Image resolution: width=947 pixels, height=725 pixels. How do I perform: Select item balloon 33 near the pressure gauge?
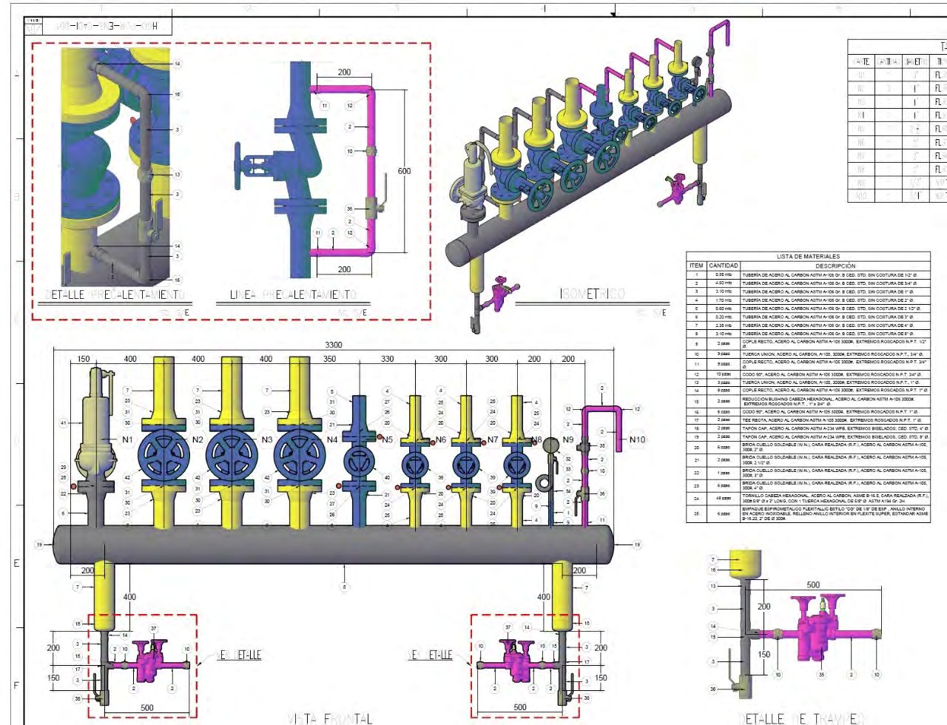568,469
